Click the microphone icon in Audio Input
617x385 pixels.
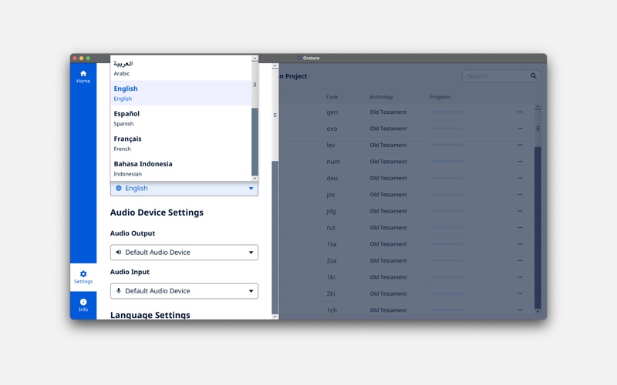(x=119, y=291)
